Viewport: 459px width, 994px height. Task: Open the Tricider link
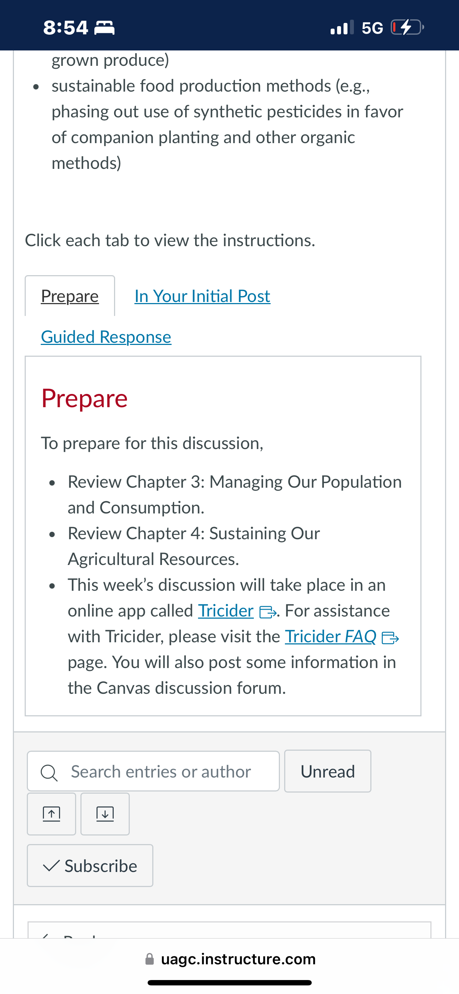(x=226, y=611)
